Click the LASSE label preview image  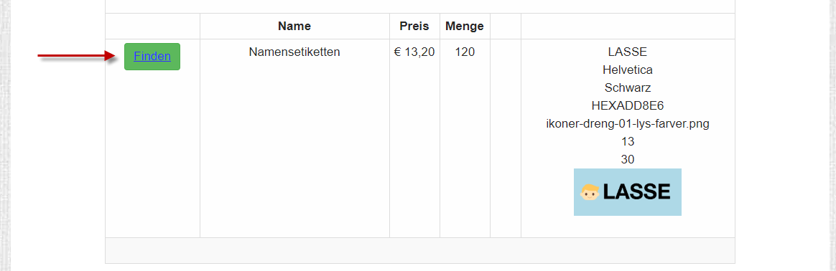coord(628,192)
